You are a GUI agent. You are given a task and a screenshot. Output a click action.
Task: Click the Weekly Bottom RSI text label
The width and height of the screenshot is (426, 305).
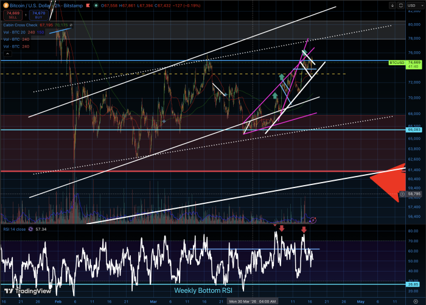(x=204, y=290)
